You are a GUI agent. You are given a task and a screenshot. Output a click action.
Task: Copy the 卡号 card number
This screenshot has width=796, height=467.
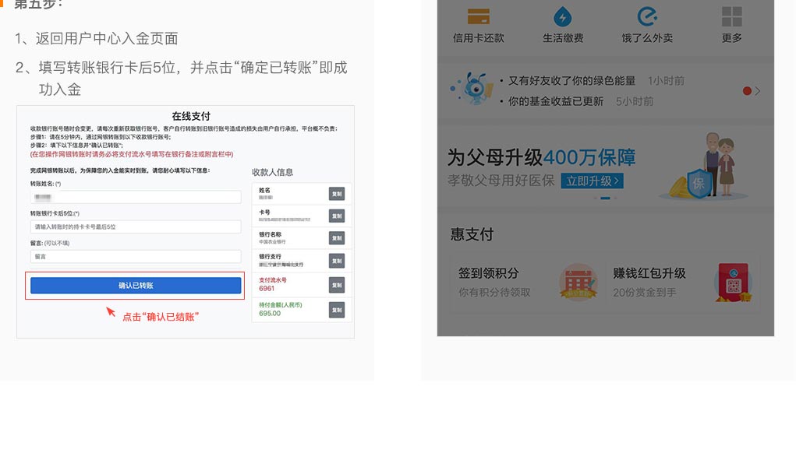pyautogui.click(x=336, y=216)
